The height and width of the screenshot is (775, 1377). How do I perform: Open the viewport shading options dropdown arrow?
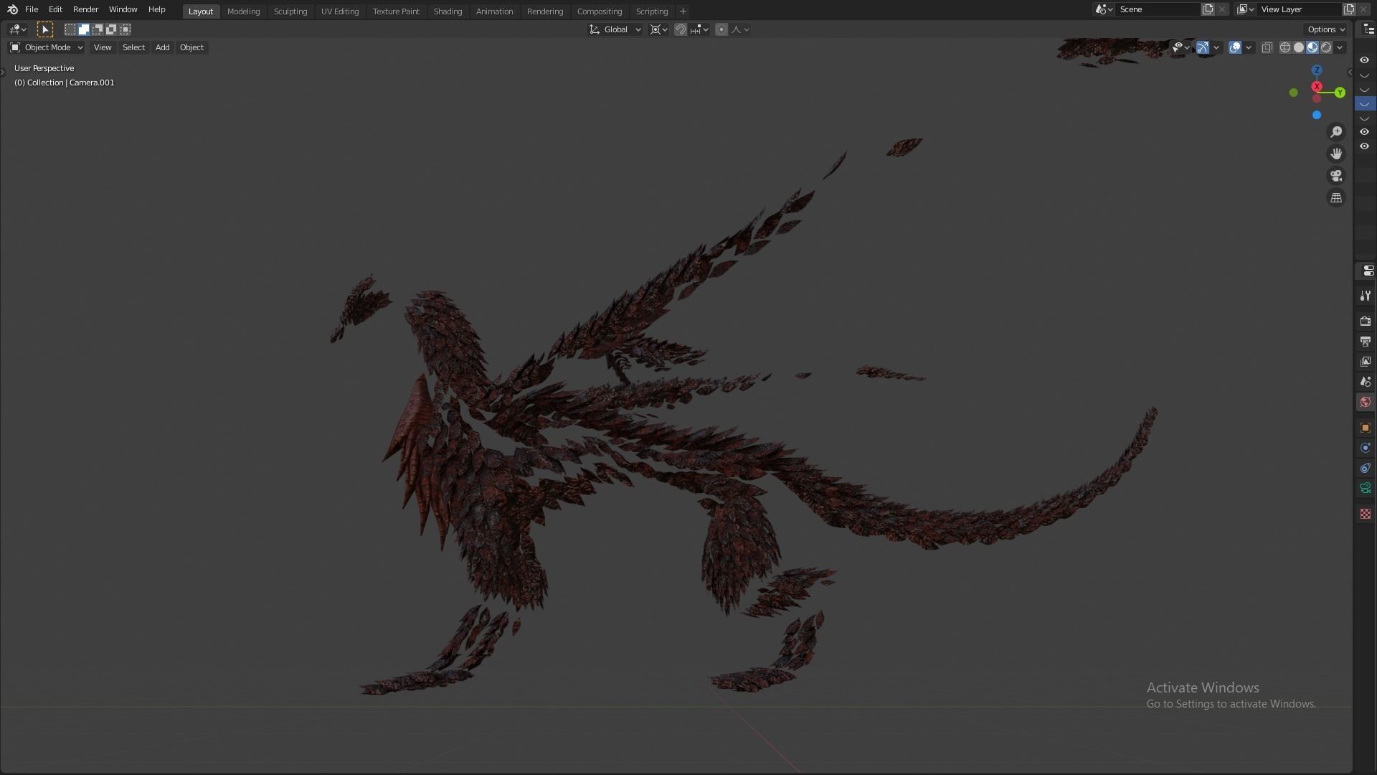pyautogui.click(x=1340, y=47)
